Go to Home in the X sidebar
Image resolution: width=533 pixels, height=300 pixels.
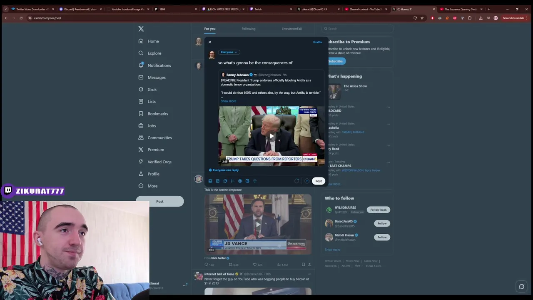149,41
